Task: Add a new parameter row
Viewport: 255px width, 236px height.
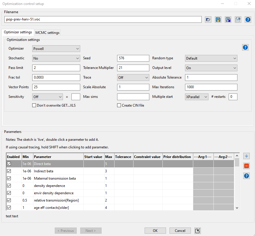Action: pos(246,156)
